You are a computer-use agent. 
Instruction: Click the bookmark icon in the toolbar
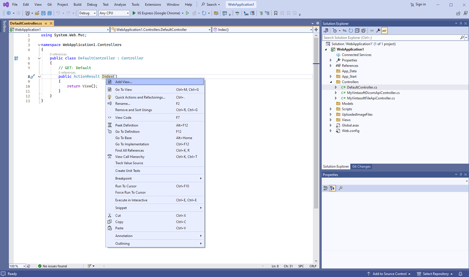tap(276, 13)
